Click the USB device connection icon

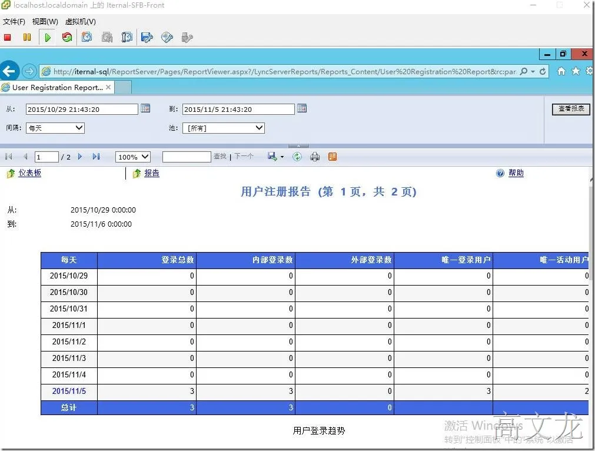click(x=187, y=37)
